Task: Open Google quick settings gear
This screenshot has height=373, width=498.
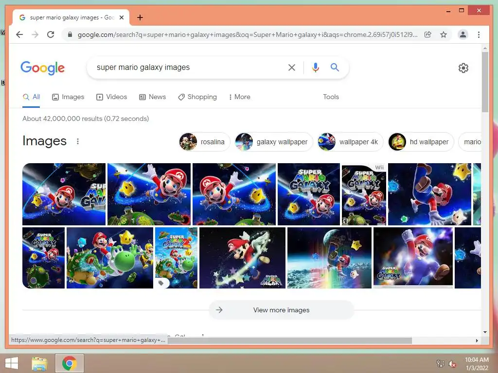Action: coord(463,68)
